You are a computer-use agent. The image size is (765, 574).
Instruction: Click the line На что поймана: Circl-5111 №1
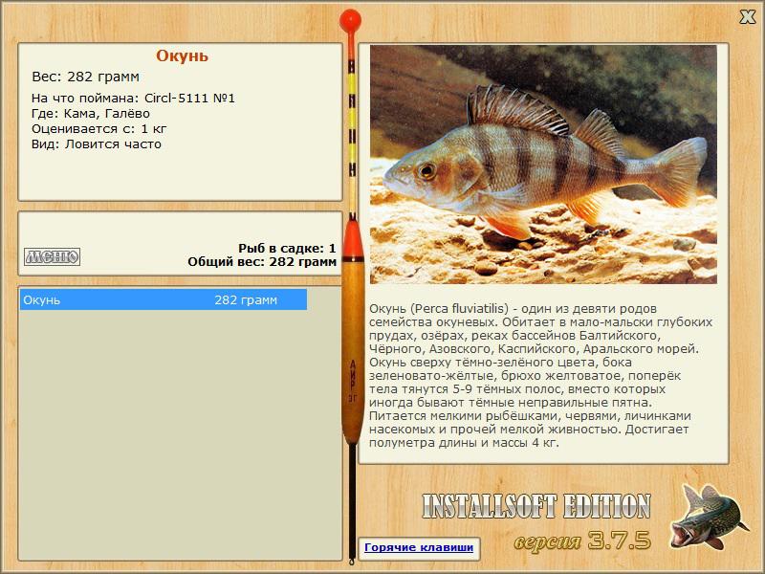click(133, 99)
